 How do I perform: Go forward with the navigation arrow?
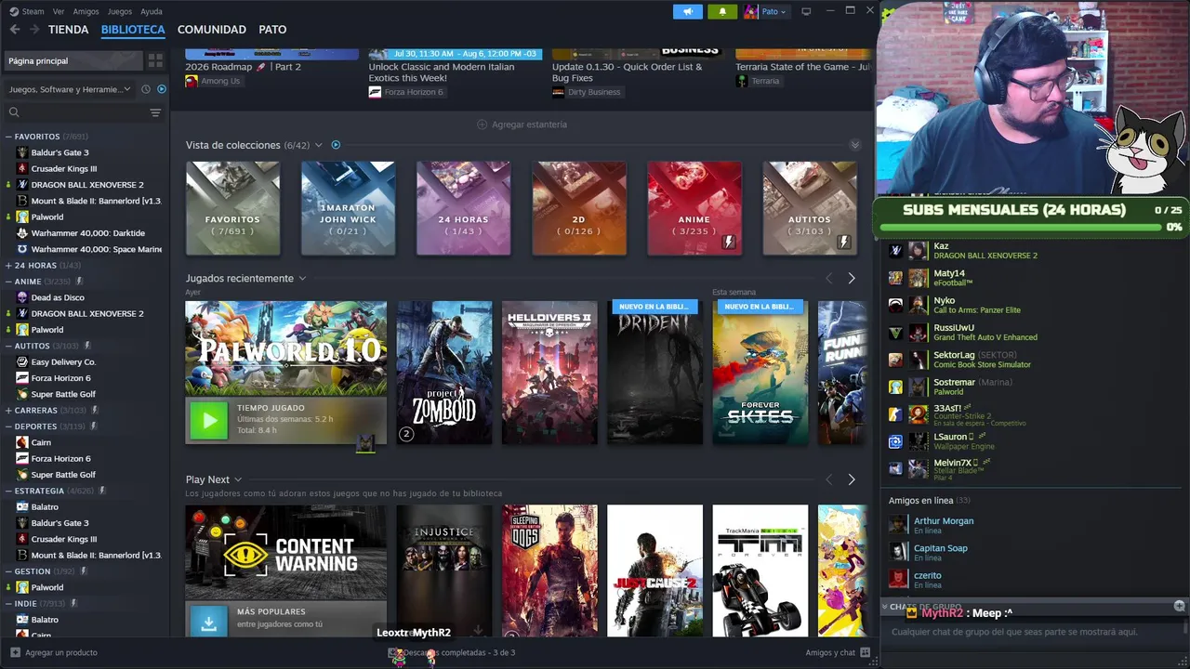pos(34,30)
